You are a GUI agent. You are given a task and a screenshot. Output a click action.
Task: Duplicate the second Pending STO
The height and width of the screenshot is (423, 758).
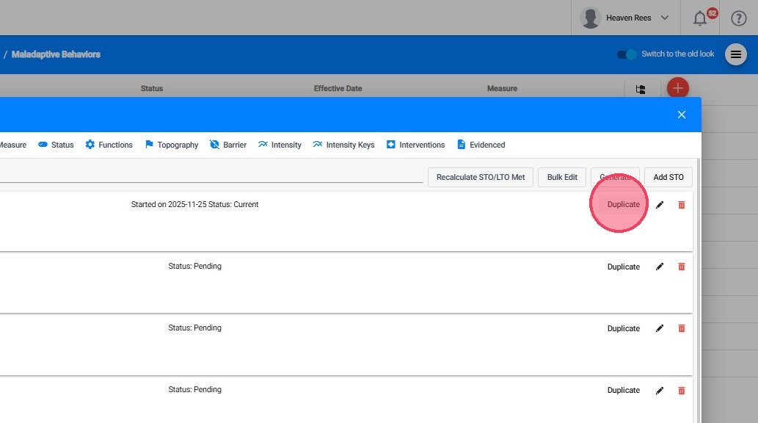pos(624,328)
